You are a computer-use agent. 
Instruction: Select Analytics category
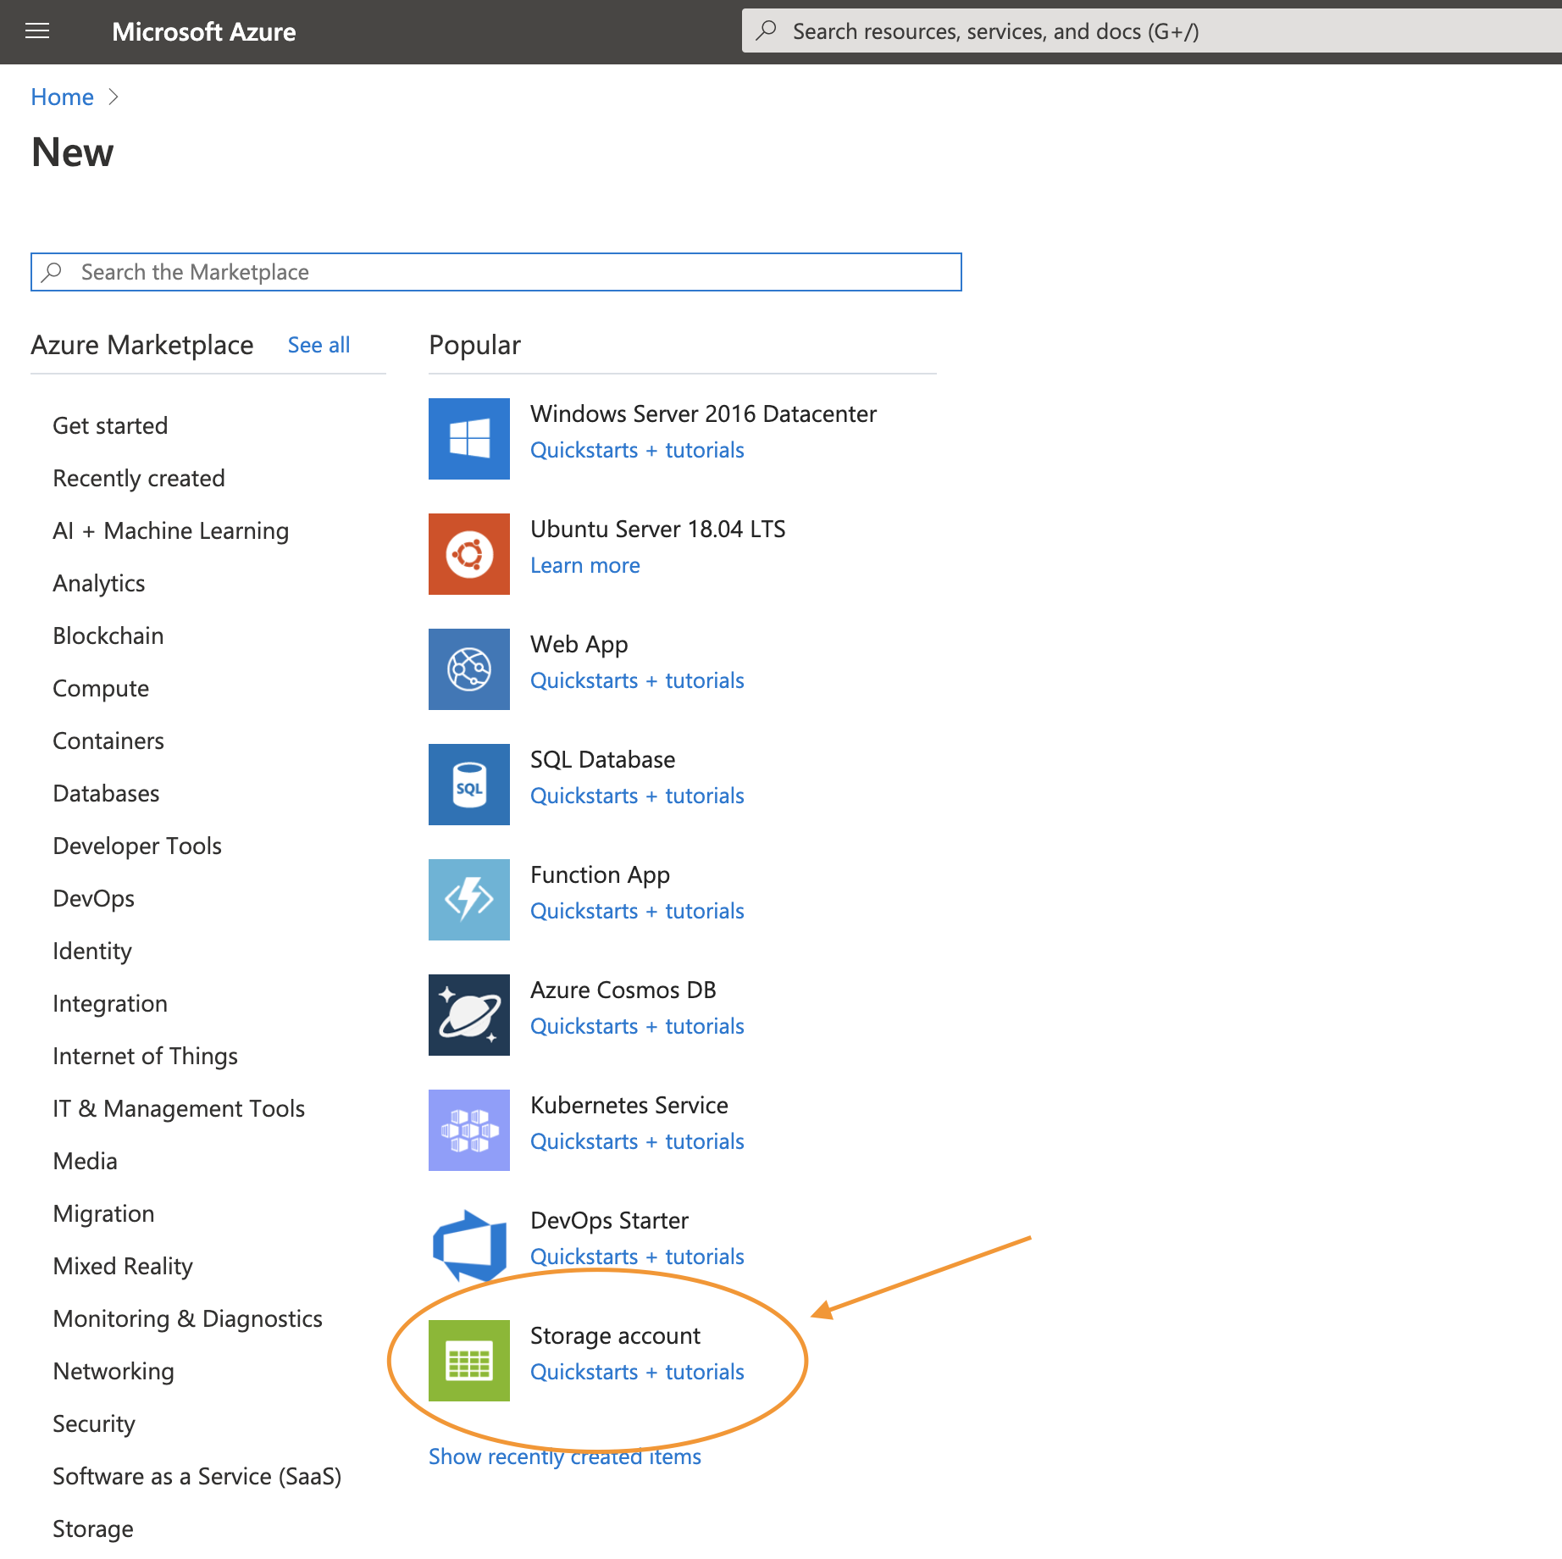point(99,583)
